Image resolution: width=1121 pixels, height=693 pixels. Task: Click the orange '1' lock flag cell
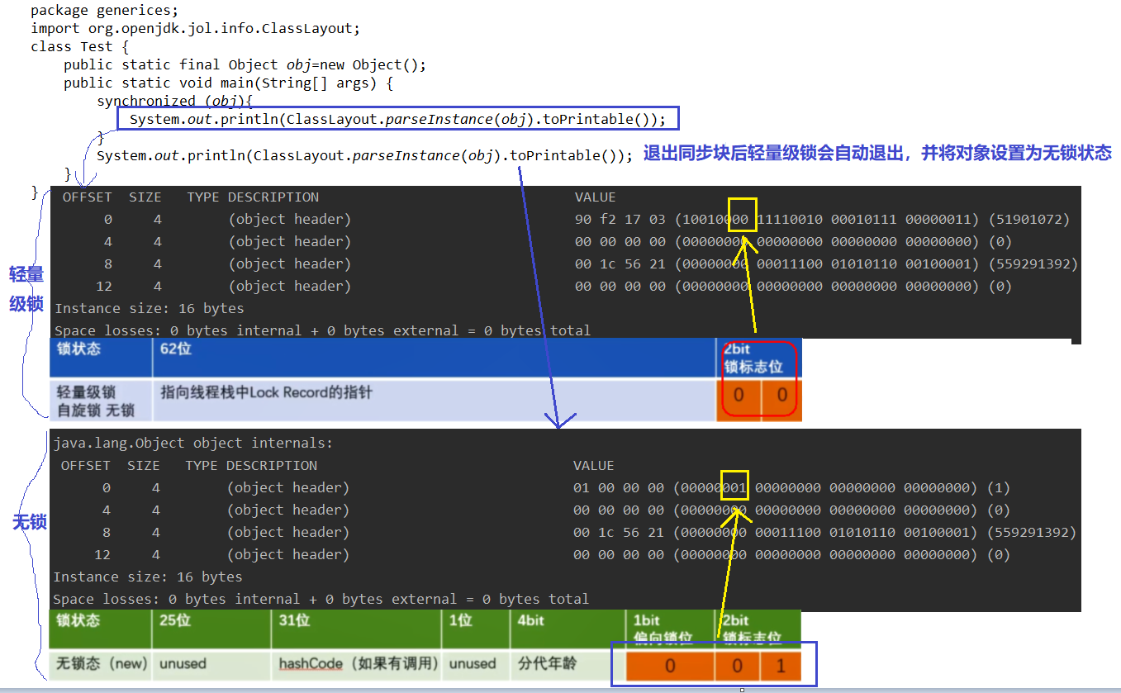pyautogui.click(x=781, y=666)
